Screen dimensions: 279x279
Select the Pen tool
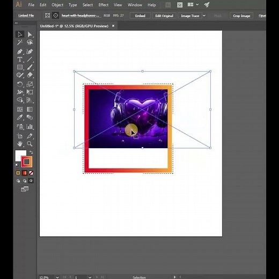coord(20,52)
